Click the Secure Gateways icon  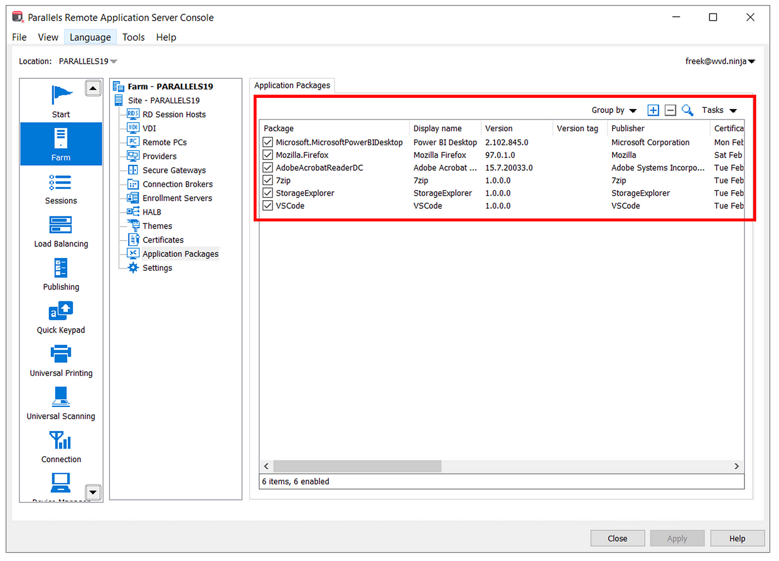pos(133,170)
